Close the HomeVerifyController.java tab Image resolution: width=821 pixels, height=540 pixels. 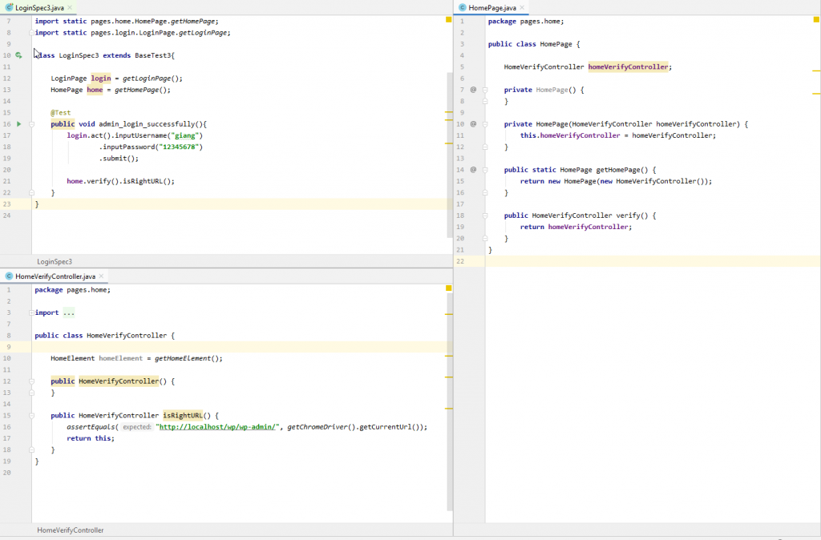[102, 276]
